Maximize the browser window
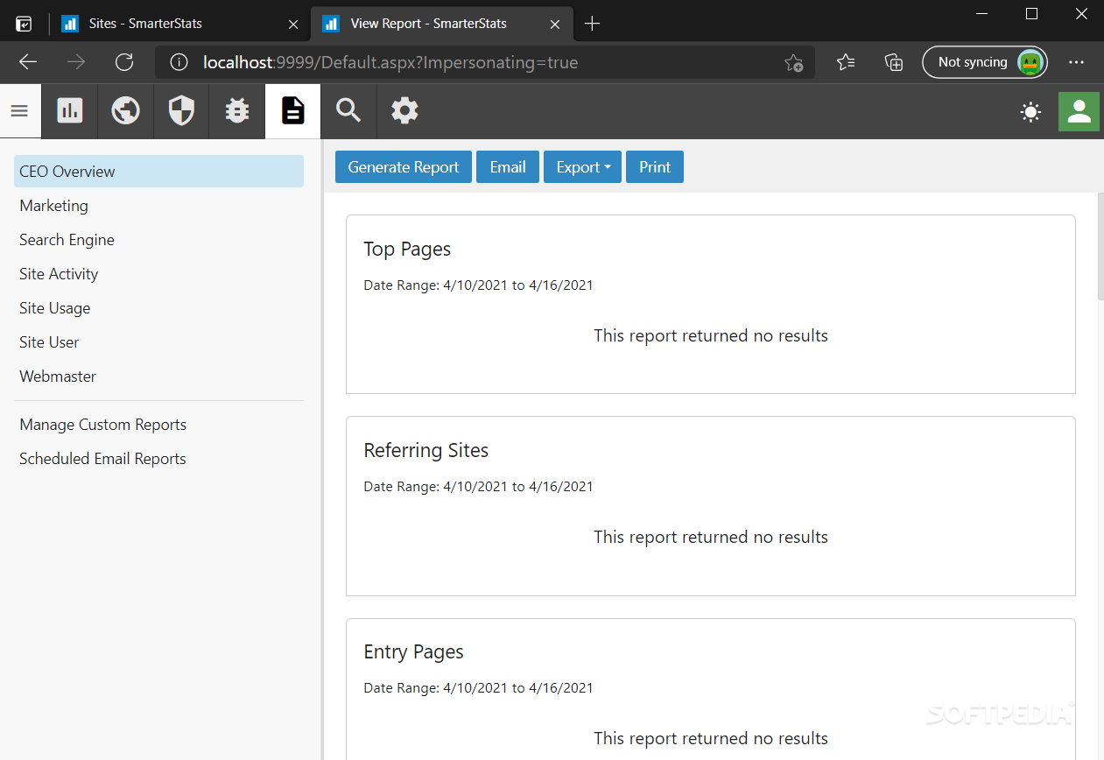 point(1031,14)
